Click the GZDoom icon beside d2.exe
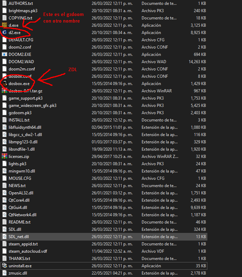The height and width of the screenshot is (277, 242). point(5,33)
